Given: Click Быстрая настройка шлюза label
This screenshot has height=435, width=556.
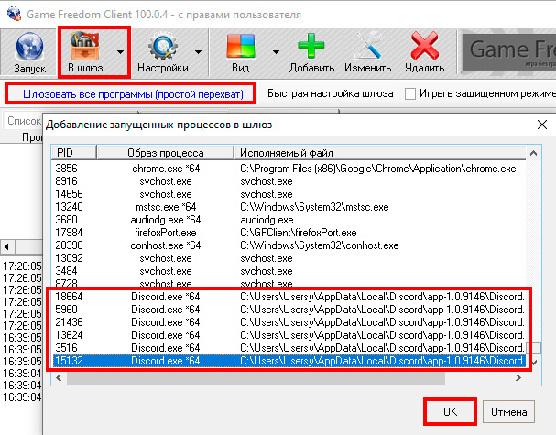Looking at the screenshot, I should pyautogui.click(x=330, y=93).
